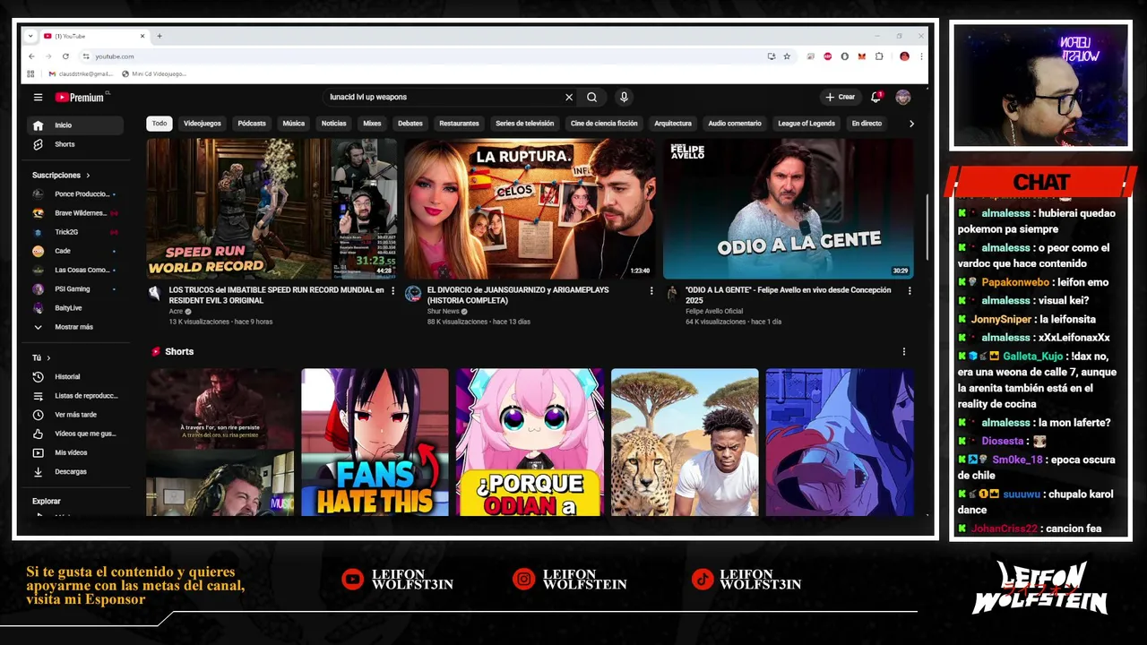Open Inicio in the sidebar
1147x645 pixels.
[x=75, y=125]
